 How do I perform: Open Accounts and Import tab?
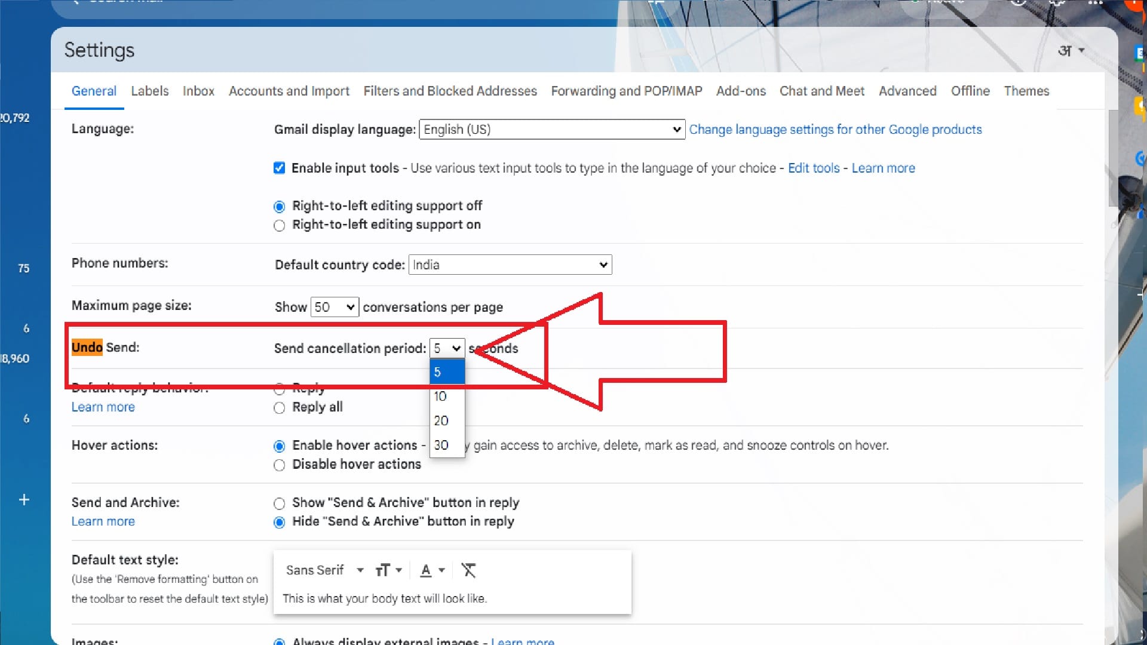[289, 91]
